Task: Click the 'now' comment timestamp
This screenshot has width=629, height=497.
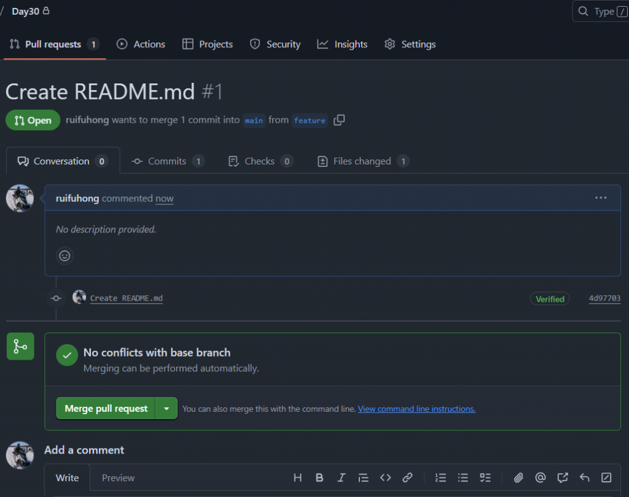Action: [x=165, y=198]
